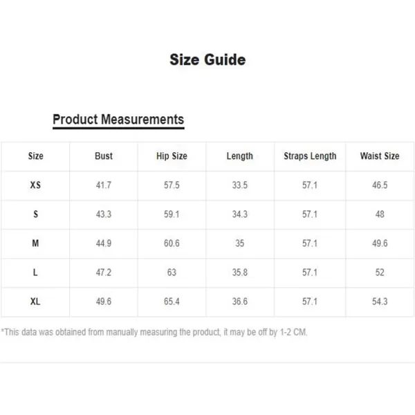
Task: Select the XL size row label
Action: point(35,302)
